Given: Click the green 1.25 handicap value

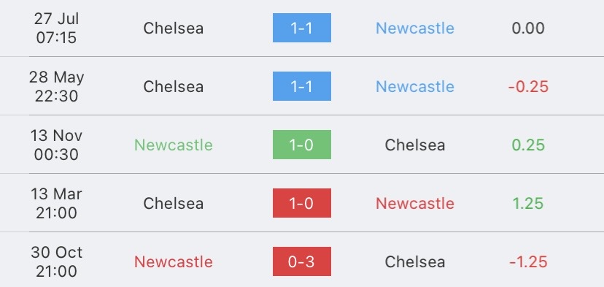Looking at the screenshot, I should (x=528, y=203).
